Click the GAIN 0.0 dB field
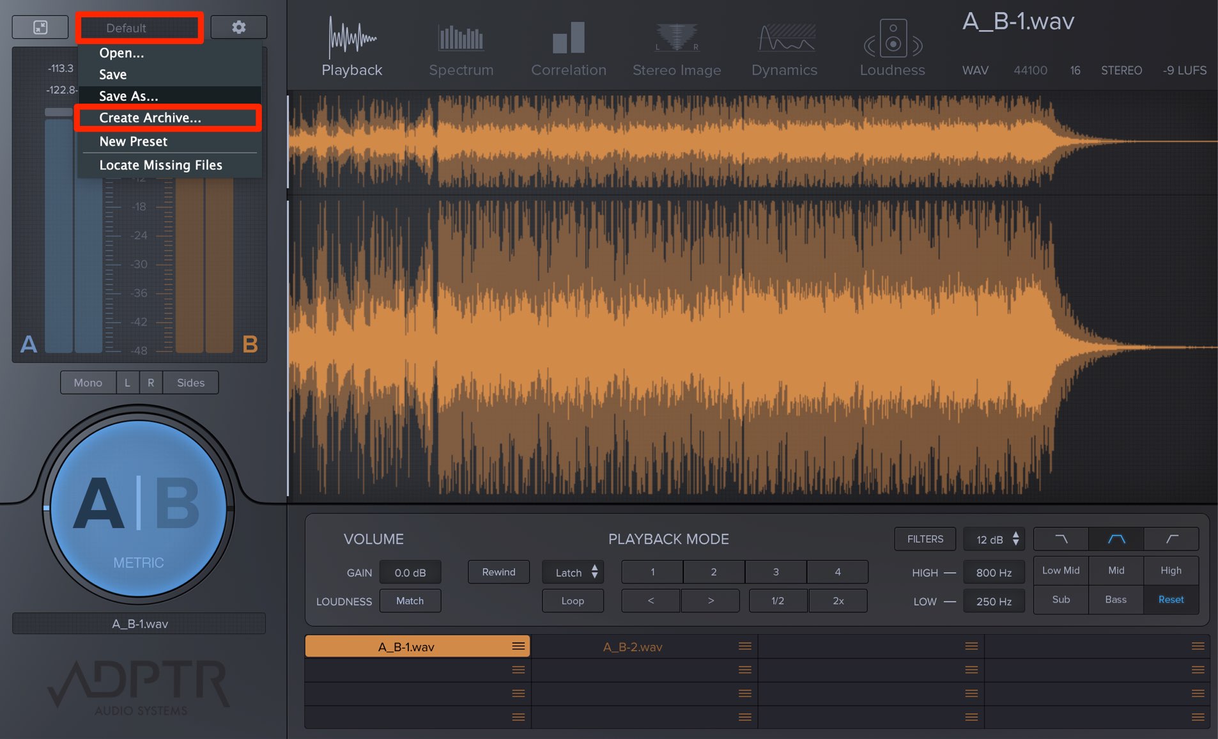 coord(410,572)
